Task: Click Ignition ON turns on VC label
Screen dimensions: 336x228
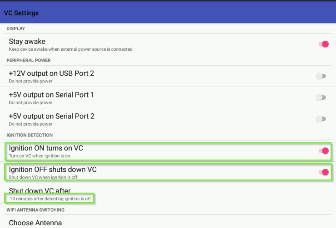Action: (x=46, y=148)
